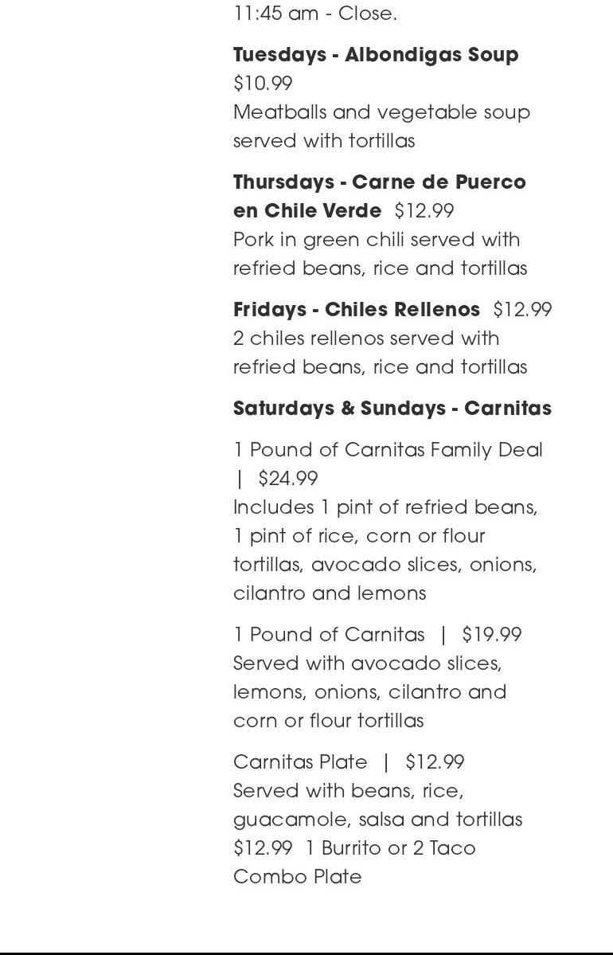The height and width of the screenshot is (955, 613).
Task: Click the $19.99 carnitas price
Action: [x=491, y=635]
